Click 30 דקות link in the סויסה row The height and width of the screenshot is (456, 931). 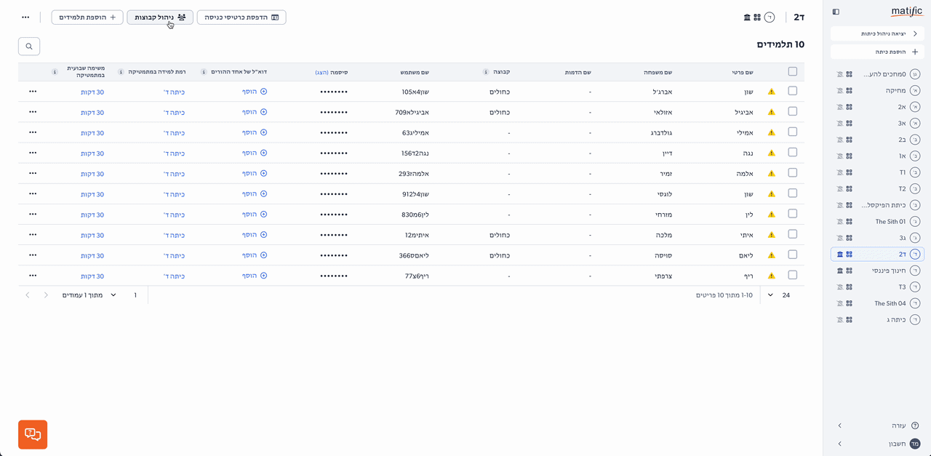pos(92,256)
